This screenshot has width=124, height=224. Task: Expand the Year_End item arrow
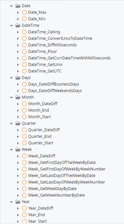[x=18, y=215]
